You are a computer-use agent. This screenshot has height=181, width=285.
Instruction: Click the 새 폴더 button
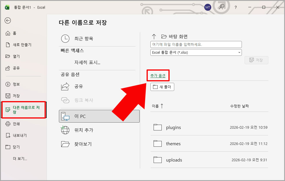pos(162,87)
